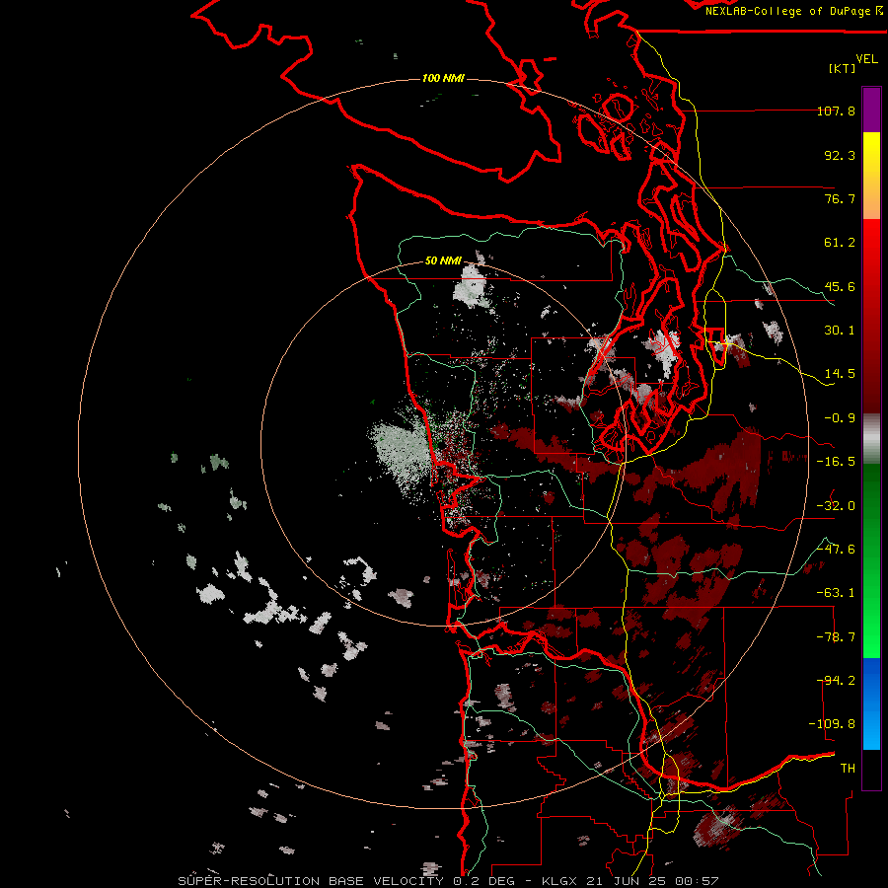Select the -63.1 scale value
Viewport: 888px width, 888px height.
pyautogui.click(x=836, y=593)
